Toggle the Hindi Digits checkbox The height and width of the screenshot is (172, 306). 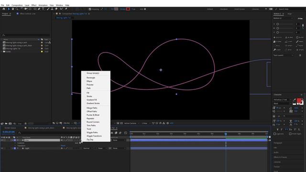pyautogui.click(x=290, y=134)
